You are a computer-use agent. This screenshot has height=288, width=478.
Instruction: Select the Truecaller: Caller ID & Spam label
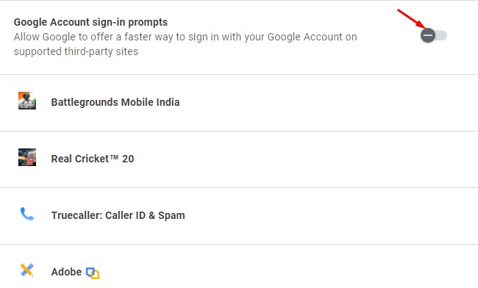point(118,215)
